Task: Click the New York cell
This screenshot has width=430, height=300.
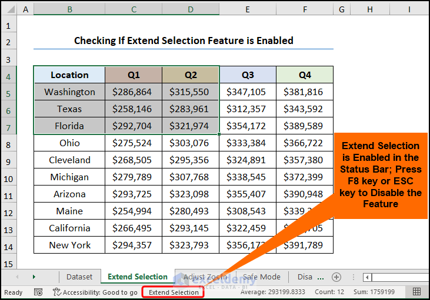Action: click(69, 245)
